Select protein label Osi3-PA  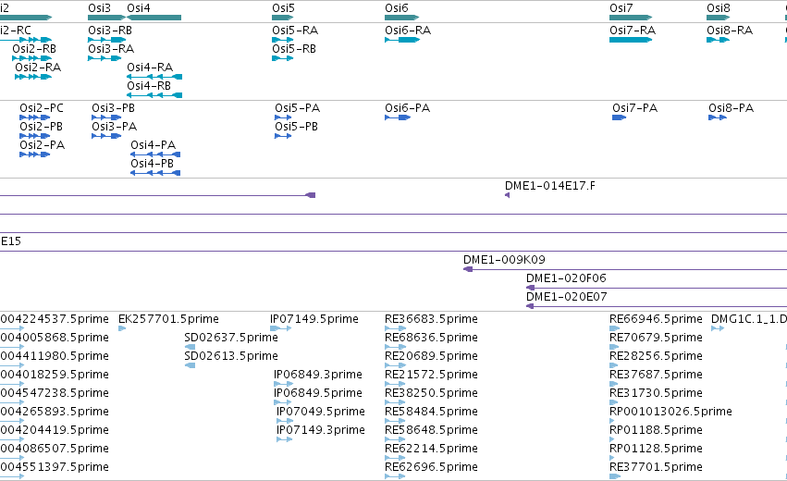coord(115,127)
